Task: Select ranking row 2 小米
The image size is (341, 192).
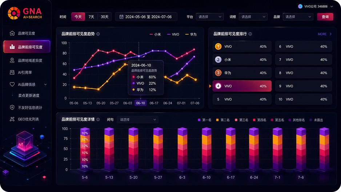Action: click(242, 60)
